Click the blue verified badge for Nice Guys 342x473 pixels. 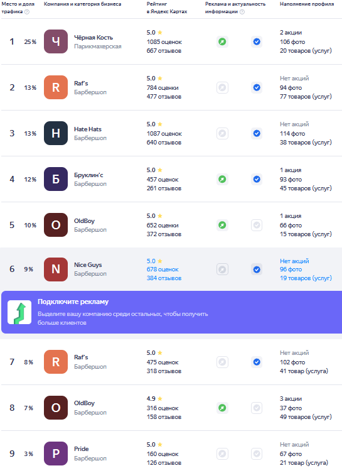pos(257,269)
